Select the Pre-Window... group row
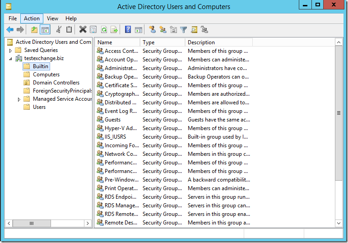Image resolution: width=348 pixels, height=243 pixels. (174, 179)
